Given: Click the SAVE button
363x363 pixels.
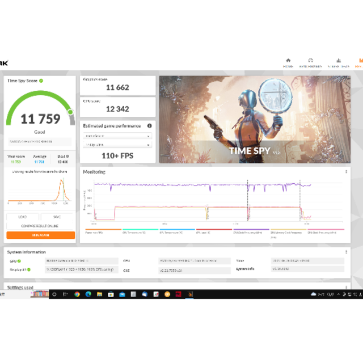Looking at the screenshot, I should (57, 217).
